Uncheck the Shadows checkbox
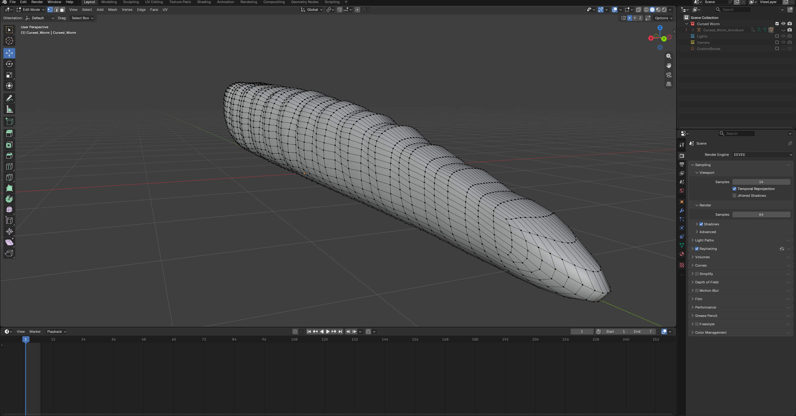Screen dimensions: 796x416 point(701,224)
